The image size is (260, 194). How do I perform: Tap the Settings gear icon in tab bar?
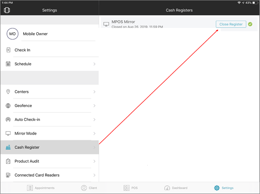(x=217, y=188)
